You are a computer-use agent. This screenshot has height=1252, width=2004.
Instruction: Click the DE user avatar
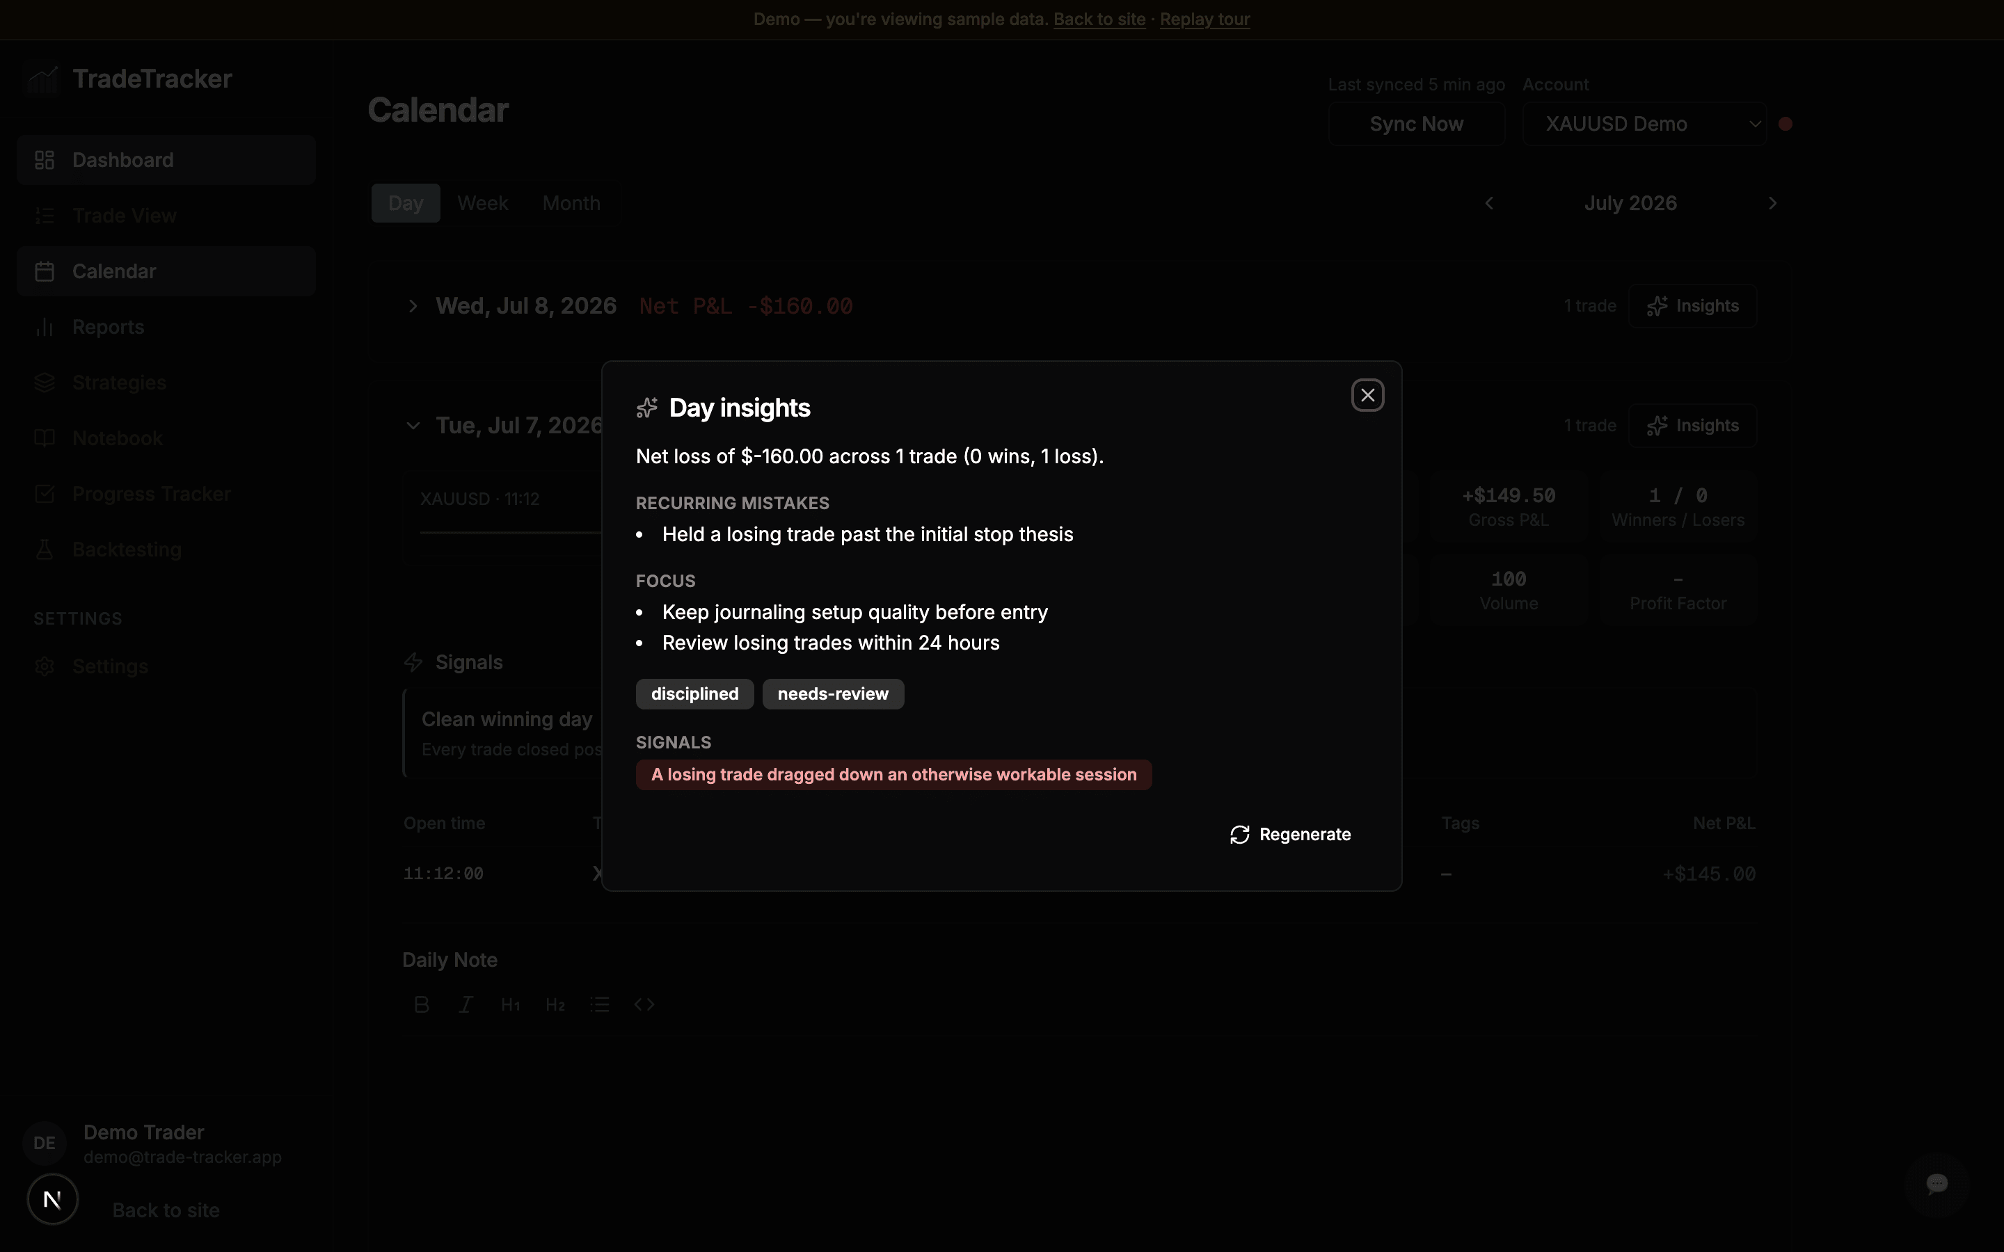tap(45, 1143)
